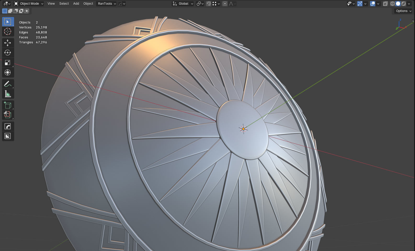Open the editor type menu
Screen dimensions: 415x251
coord(7,4)
